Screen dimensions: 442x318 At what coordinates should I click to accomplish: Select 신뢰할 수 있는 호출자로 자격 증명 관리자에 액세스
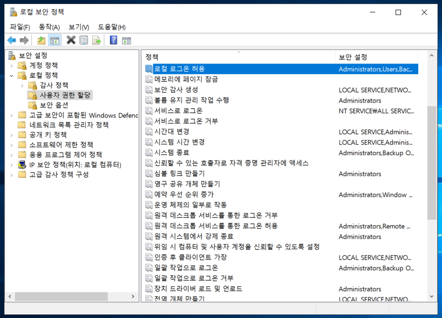231,163
